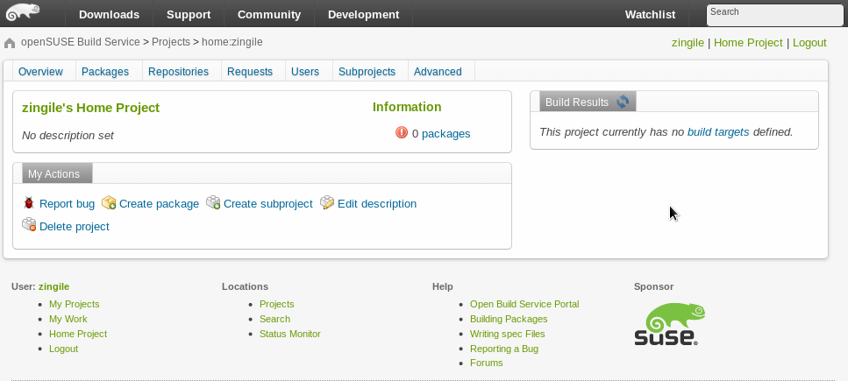Click Logout in the footer list

(63, 349)
